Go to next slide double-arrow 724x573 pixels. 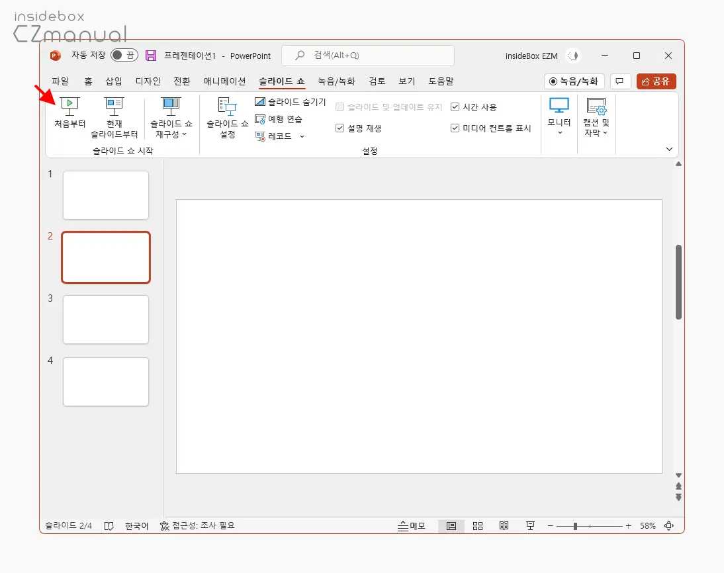point(678,498)
